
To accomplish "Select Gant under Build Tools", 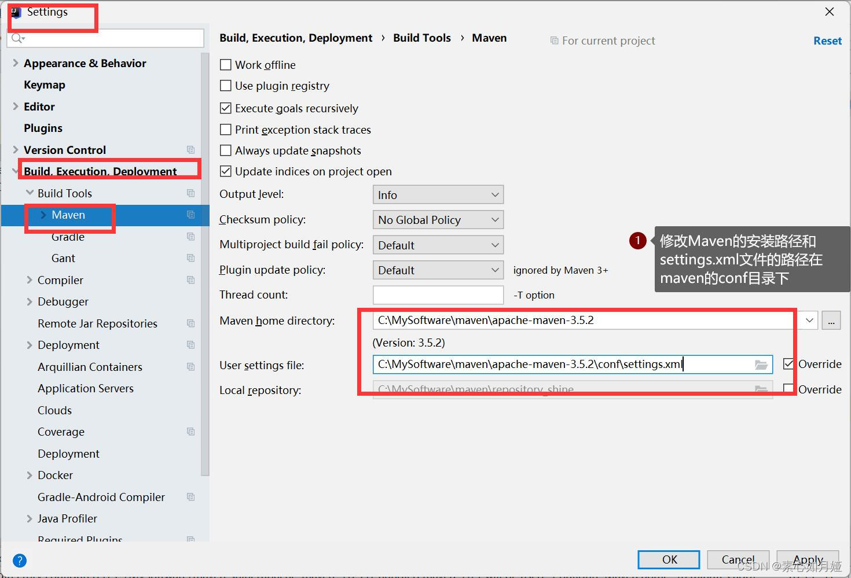I will click(x=63, y=258).
